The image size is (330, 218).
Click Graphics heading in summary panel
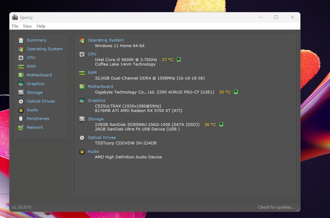pos(97,100)
